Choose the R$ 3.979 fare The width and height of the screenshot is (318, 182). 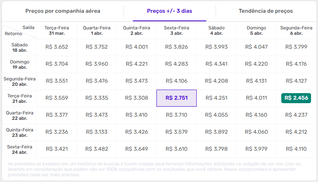pyautogui.click(x=256, y=149)
